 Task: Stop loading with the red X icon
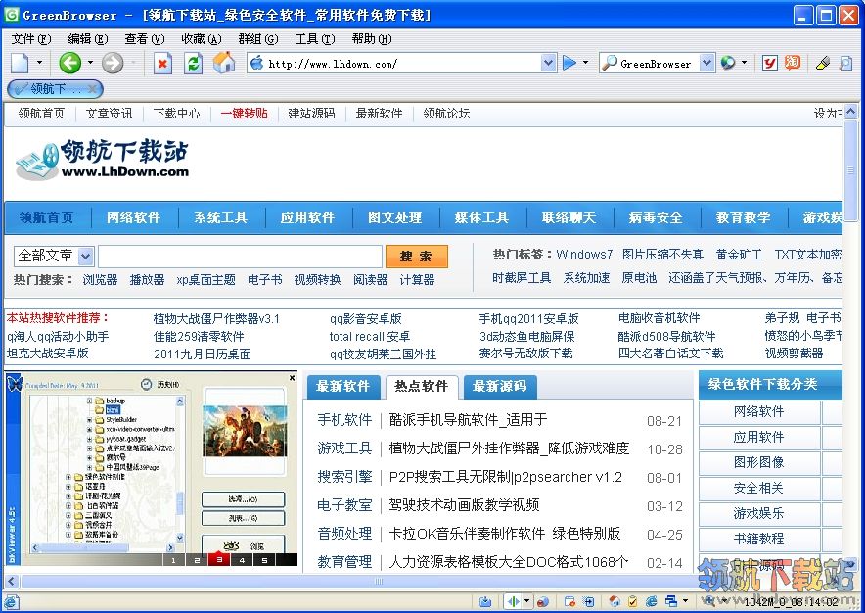162,64
